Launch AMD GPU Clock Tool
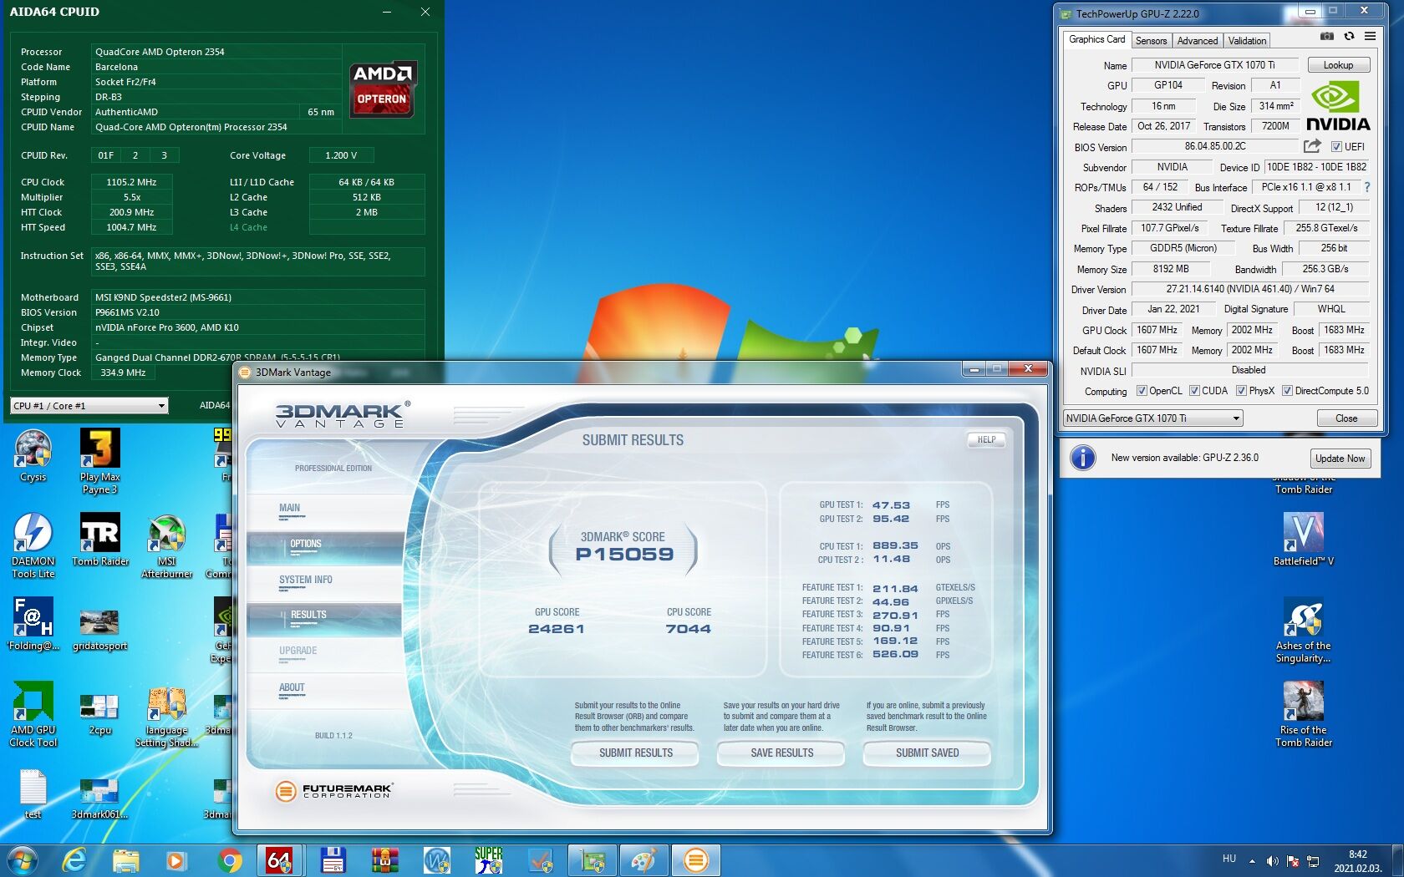Image resolution: width=1404 pixels, height=877 pixels. [33, 714]
